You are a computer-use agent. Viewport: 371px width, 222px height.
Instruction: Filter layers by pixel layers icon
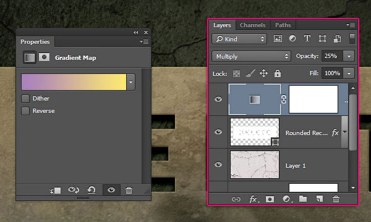click(x=278, y=39)
